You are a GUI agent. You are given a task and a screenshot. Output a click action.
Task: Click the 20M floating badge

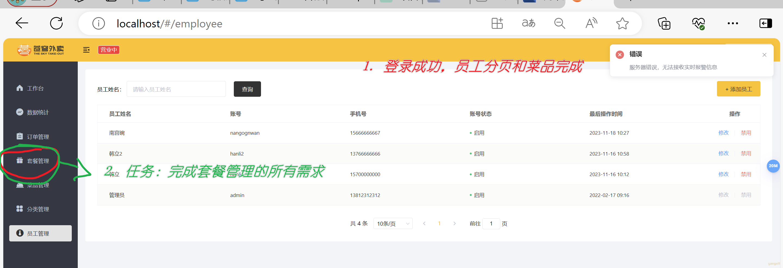click(773, 166)
